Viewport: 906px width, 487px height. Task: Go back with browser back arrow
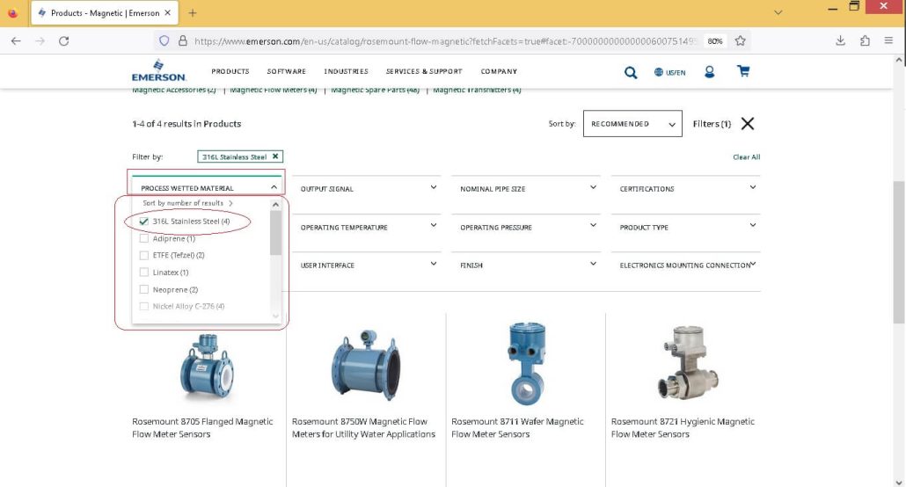point(16,41)
